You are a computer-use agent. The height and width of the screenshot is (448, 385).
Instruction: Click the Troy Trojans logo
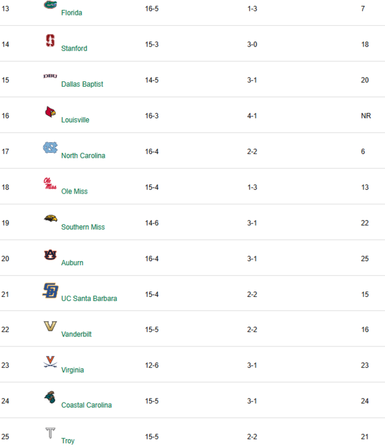coord(50,433)
